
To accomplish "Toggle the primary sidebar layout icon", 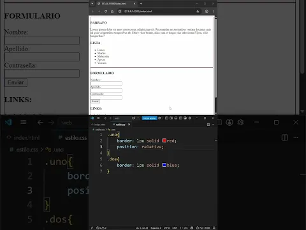I will click(166, 118).
